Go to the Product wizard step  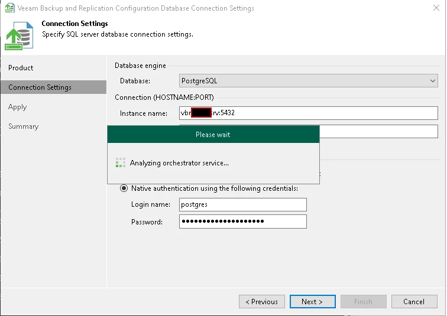[x=21, y=68]
